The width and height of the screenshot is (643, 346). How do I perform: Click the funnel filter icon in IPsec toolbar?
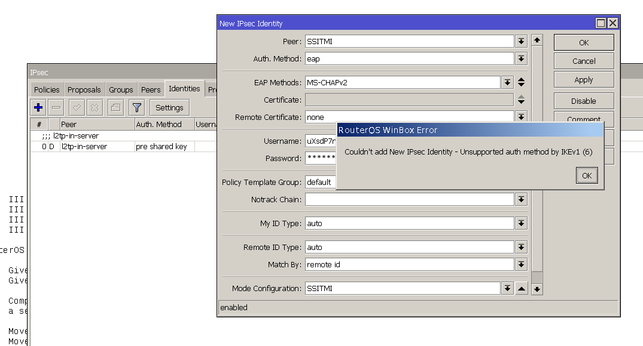point(136,107)
